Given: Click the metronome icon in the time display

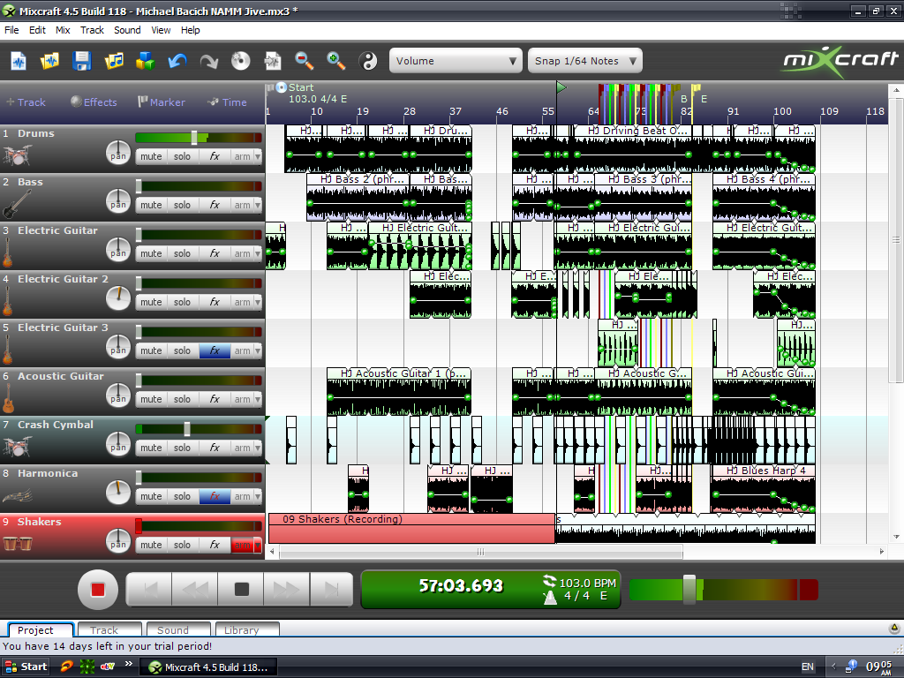Looking at the screenshot, I should tap(550, 598).
